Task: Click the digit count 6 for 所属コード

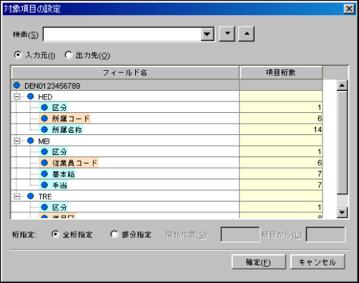Action: click(281, 119)
